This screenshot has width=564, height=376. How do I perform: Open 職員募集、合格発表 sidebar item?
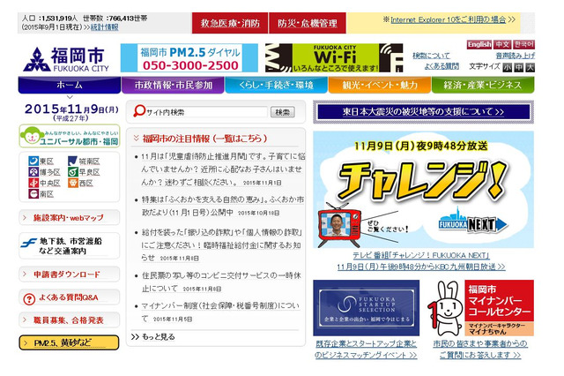(x=69, y=320)
